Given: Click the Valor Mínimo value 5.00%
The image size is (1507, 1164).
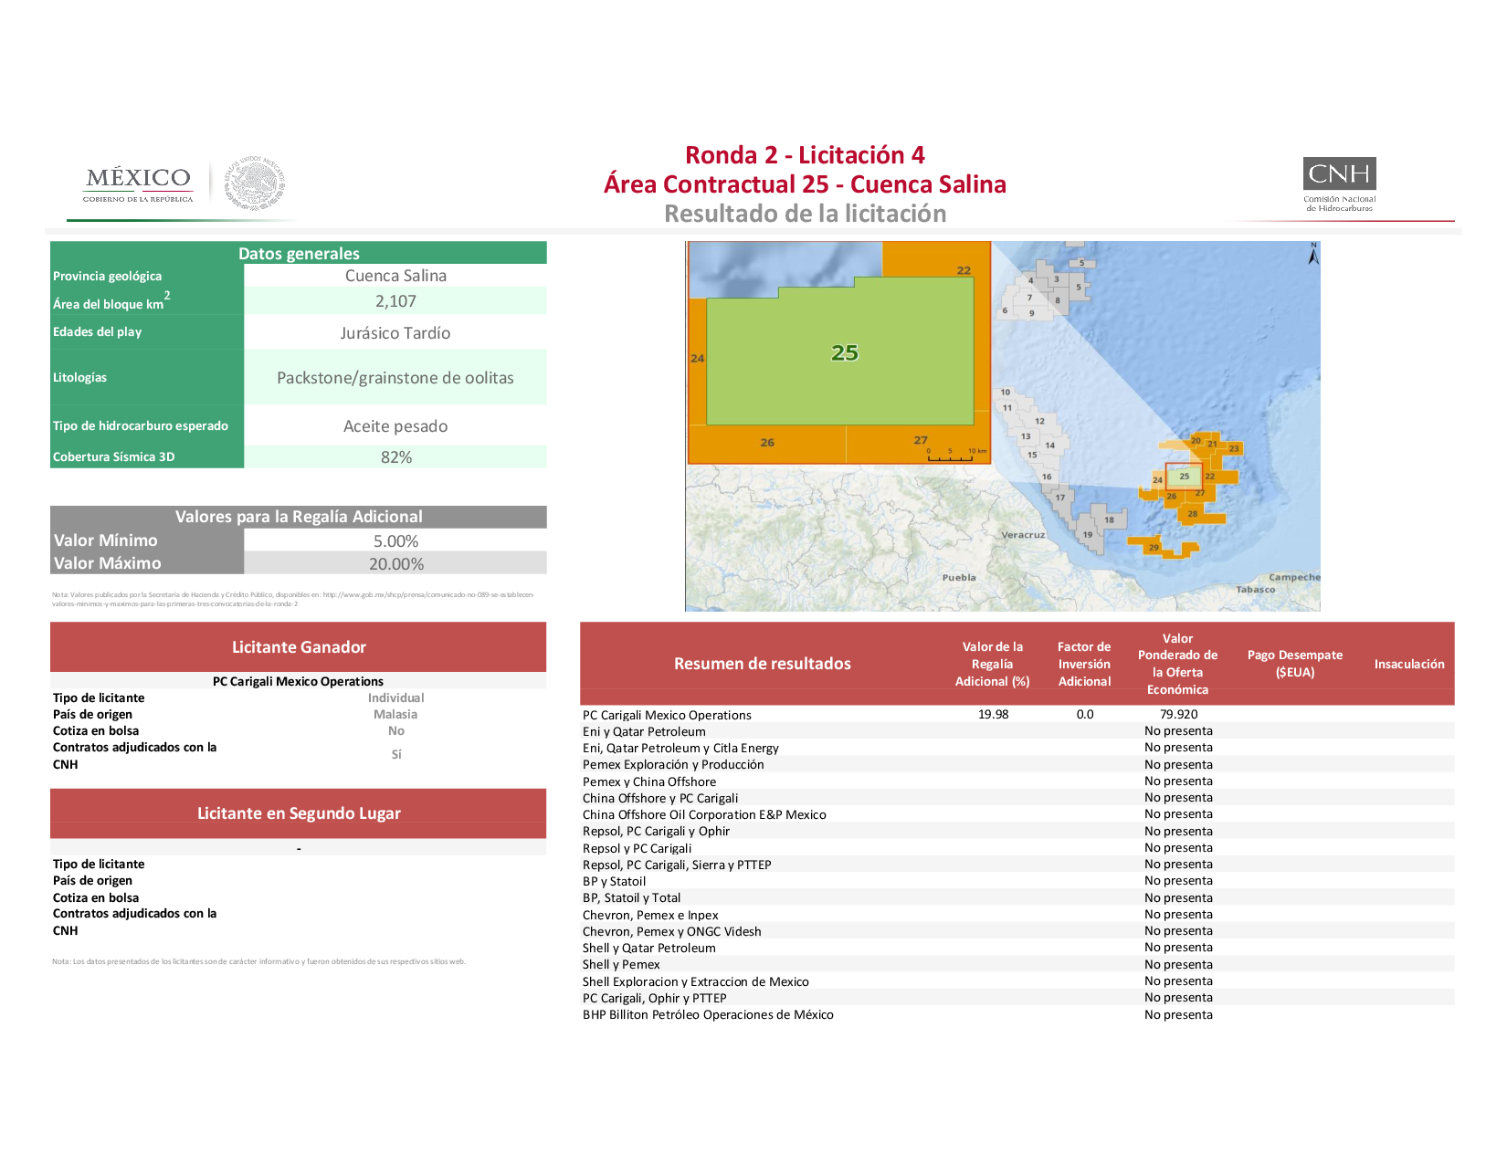Looking at the screenshot, I should [395, 541].
